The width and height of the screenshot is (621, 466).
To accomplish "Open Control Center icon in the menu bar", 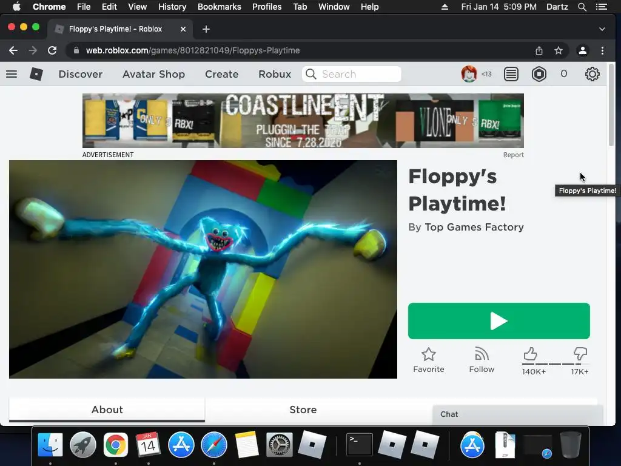I will pyautogui.click(x=601, y=7).
